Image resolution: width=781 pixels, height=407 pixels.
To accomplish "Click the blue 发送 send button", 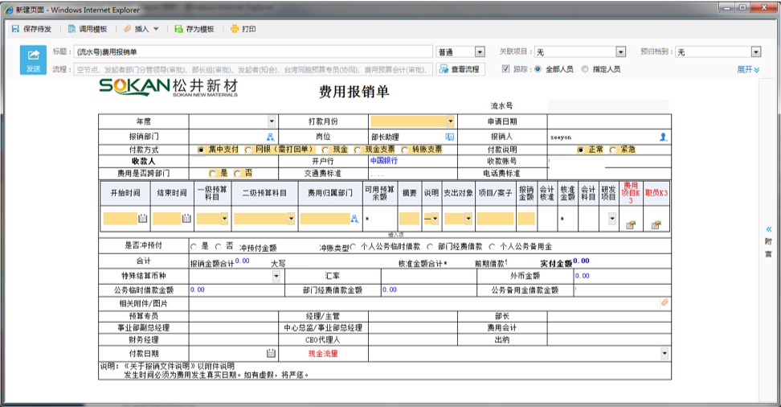I will [34, 60].
